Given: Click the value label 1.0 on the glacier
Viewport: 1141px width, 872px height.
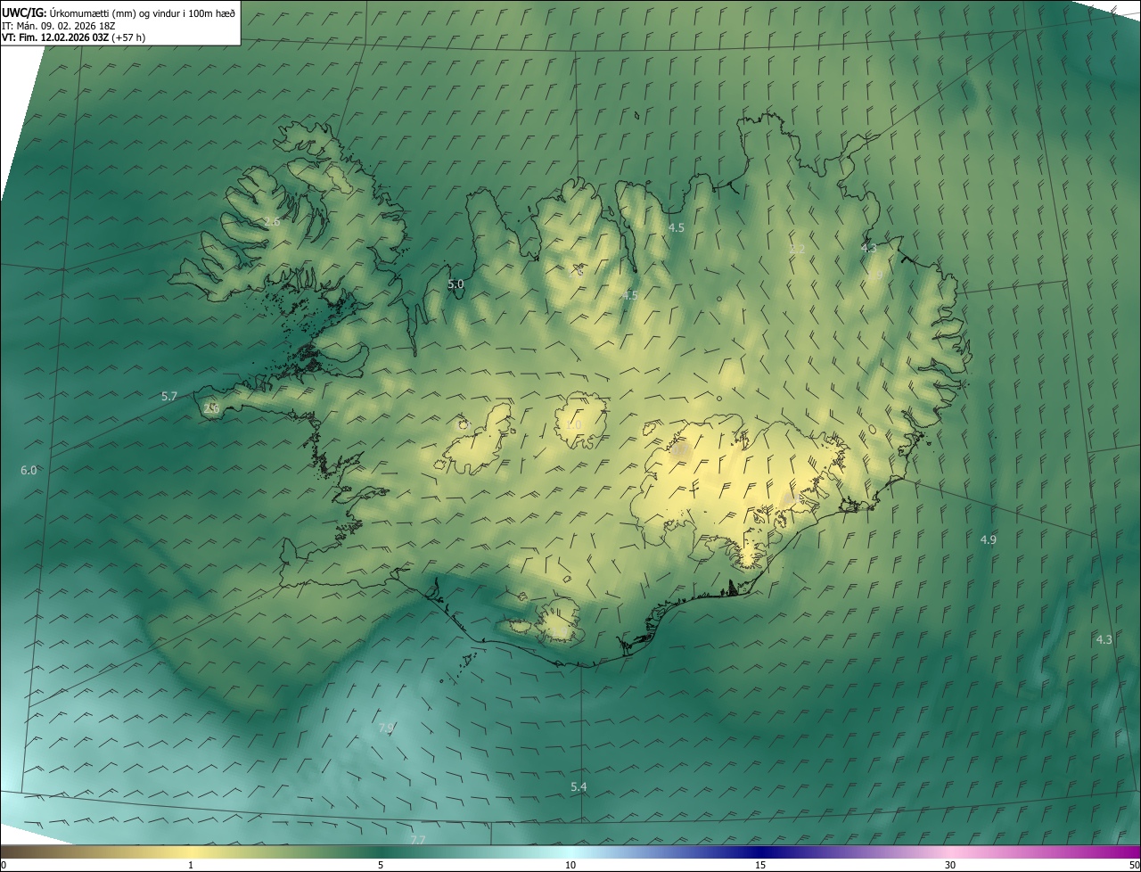Looking at the screenshot, I should (573, 425).
